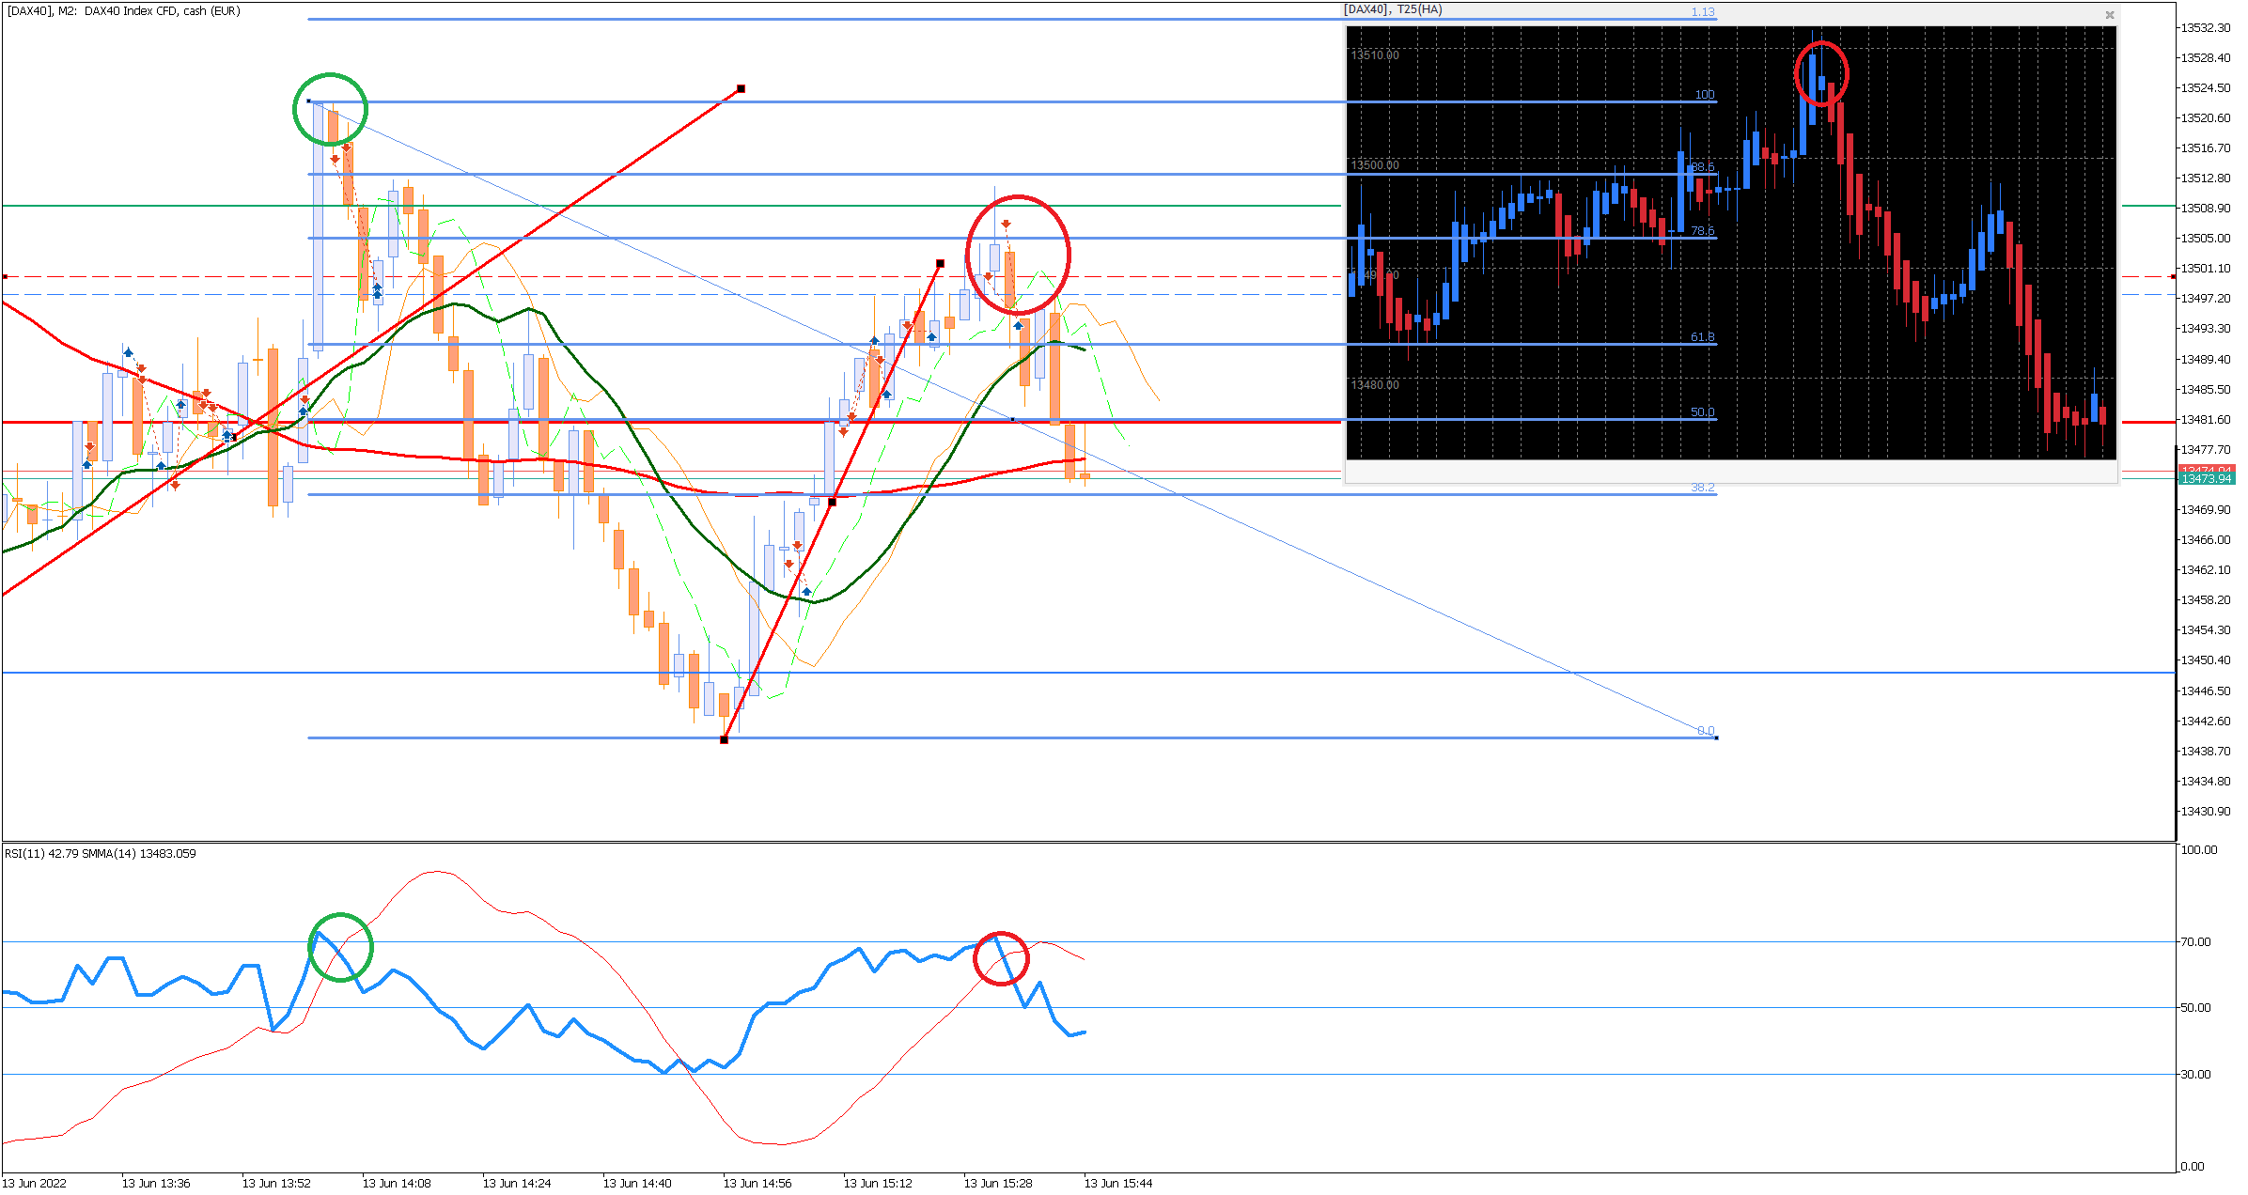Screen dimensions: 2248x1195
Task: Select black anchor point at chart low
Action: (x=724, y=740)
